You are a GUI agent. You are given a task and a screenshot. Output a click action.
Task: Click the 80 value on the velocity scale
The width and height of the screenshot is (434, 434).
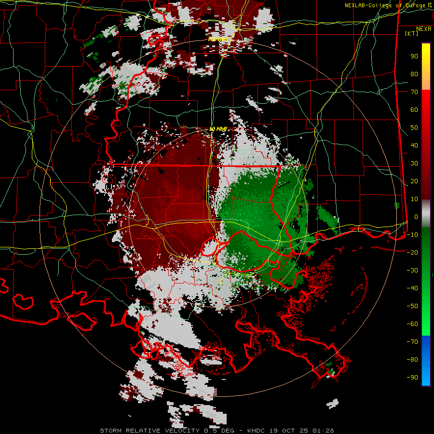click(414, 74)
